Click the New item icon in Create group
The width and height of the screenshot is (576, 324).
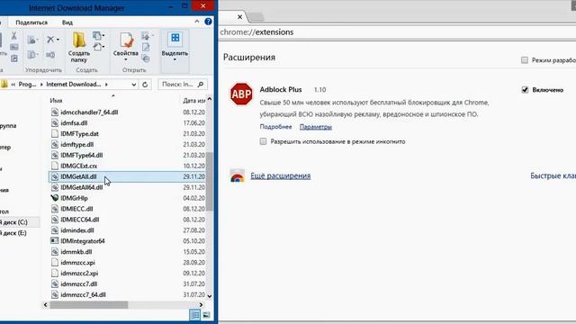[x=97, y=36]
